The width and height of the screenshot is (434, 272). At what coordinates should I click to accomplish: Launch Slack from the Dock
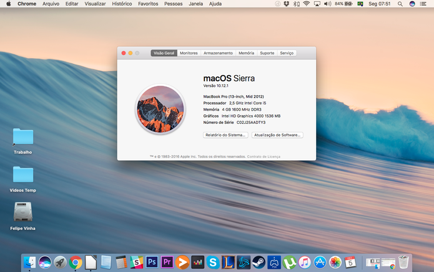pos(137,262)
